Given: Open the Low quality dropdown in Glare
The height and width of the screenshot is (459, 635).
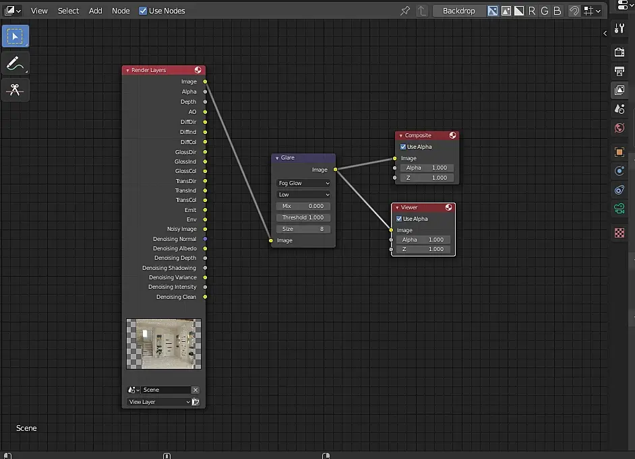Looking at the screenshot, I should [x=303, y=195].
